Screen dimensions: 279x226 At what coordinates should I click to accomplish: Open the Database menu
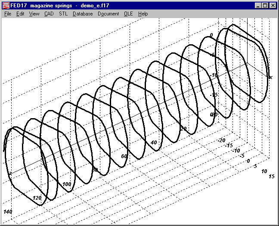click(x=83, y=14)
